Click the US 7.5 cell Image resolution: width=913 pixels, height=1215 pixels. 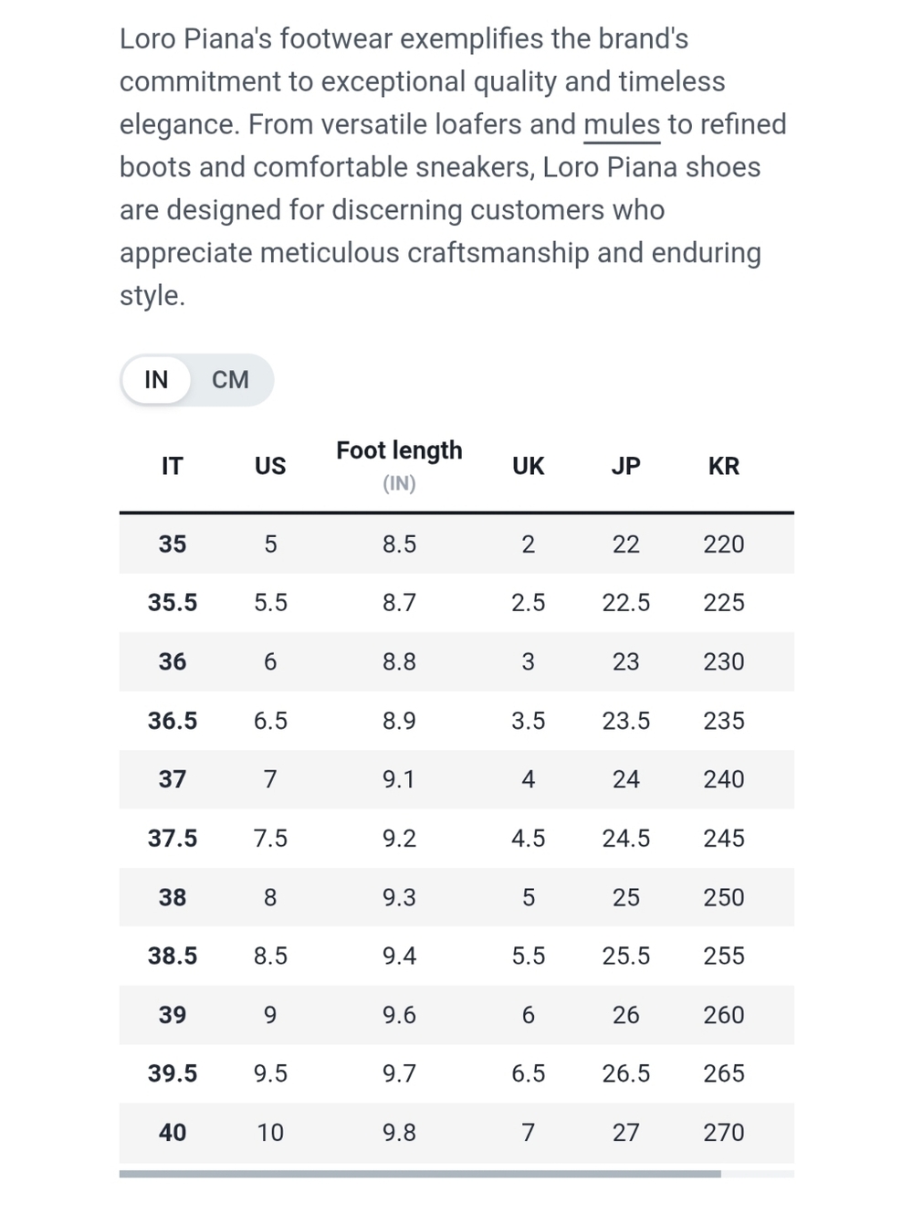coord(270,839)
